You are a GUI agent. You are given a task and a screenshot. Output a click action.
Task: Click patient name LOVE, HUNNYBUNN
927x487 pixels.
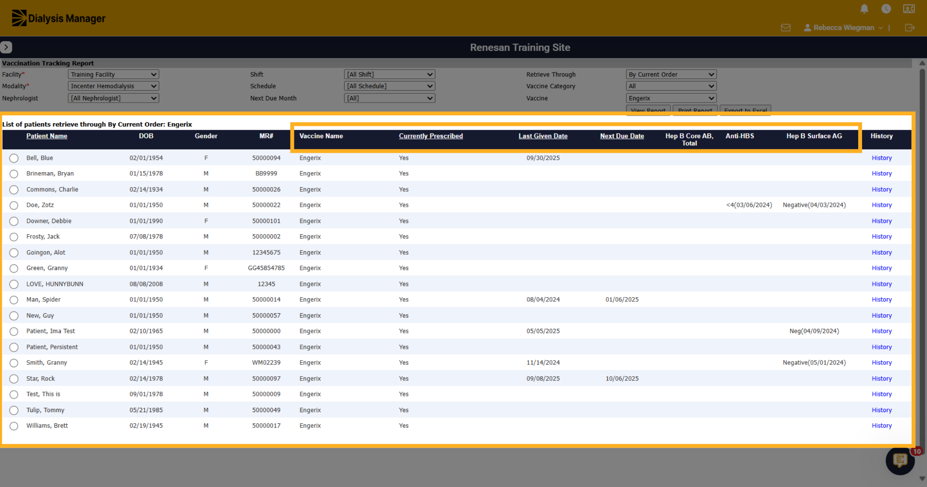pyautogui.click(x=55, y=284)
